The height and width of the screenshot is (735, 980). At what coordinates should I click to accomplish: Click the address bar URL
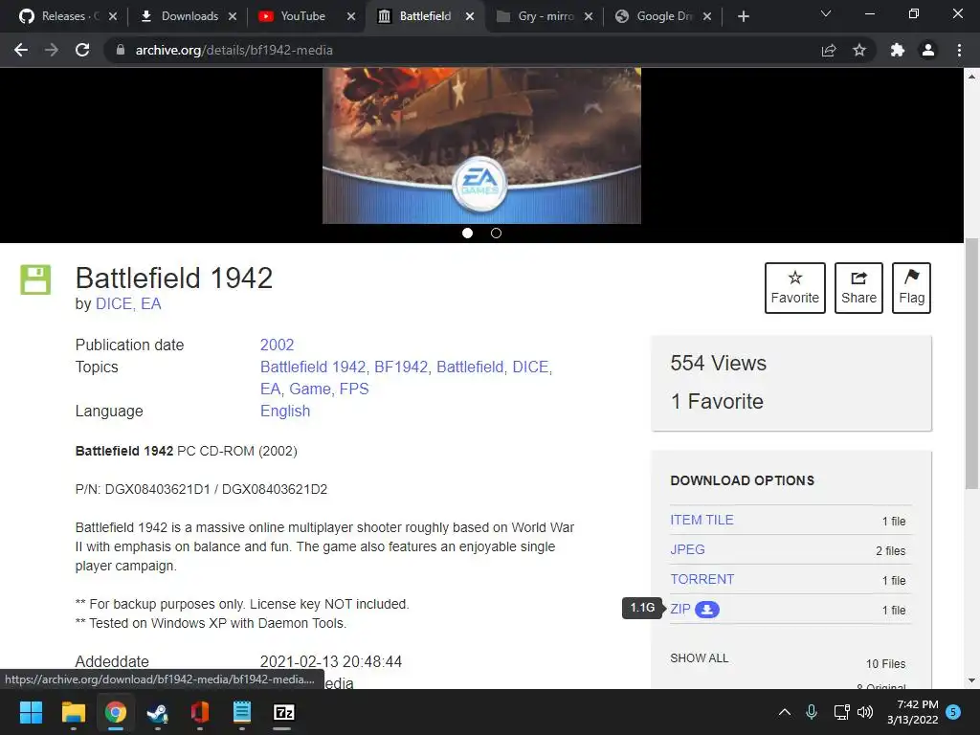pos(234,50)
